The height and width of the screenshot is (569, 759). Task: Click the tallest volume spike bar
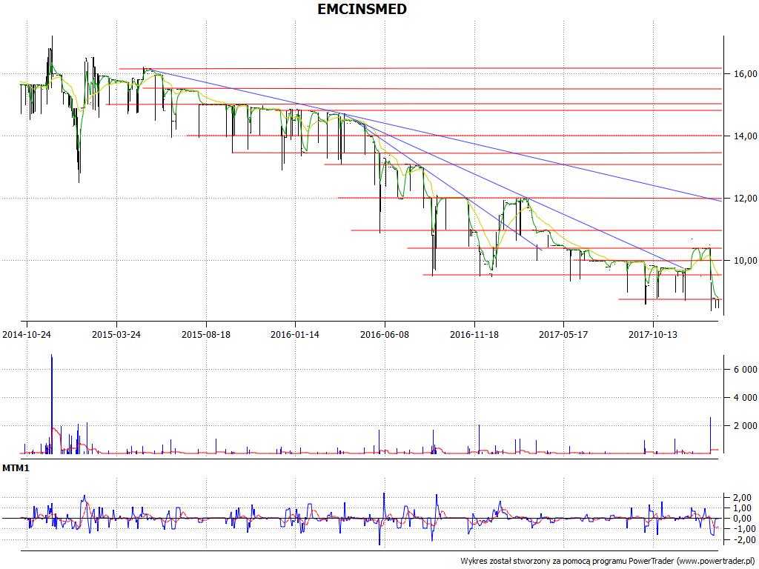tap(52, 404)
